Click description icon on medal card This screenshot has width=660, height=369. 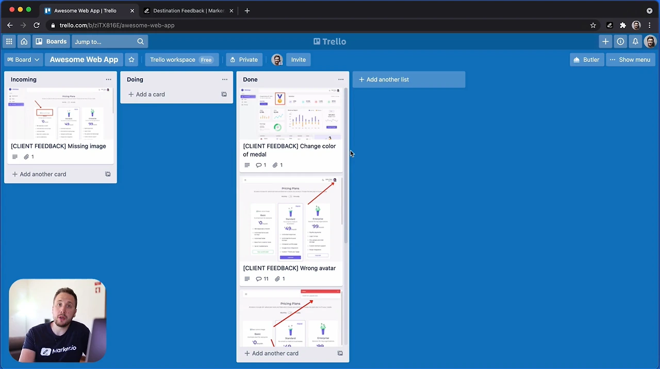(247, 165)
